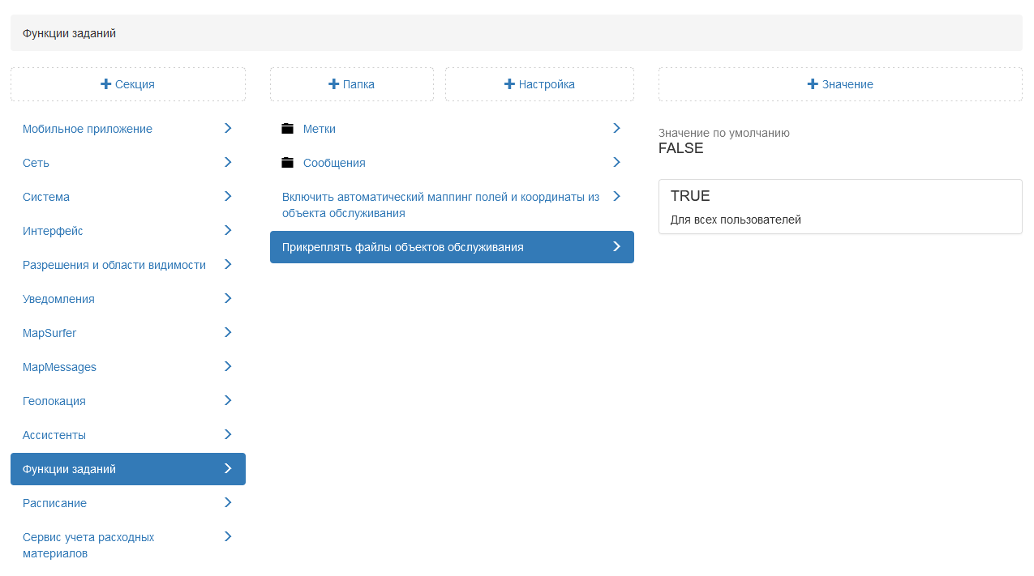Click the Значение по умолчанию label
Viewport: 1034px width, 576px height.
pyautogui.click(x=724, y=133)
